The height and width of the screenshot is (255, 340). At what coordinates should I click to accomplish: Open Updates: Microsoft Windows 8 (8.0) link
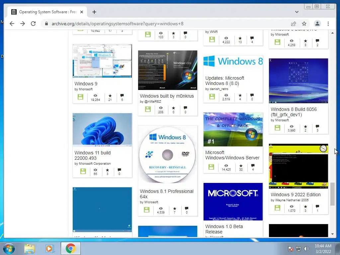pos(225,81)
